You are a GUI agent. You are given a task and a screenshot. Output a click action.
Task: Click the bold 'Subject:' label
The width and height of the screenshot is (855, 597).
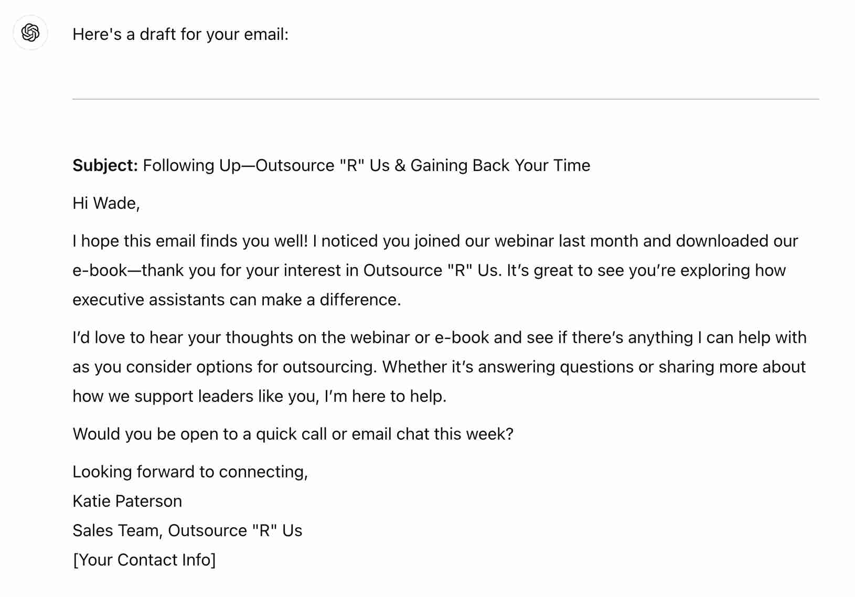coord(105,166)
